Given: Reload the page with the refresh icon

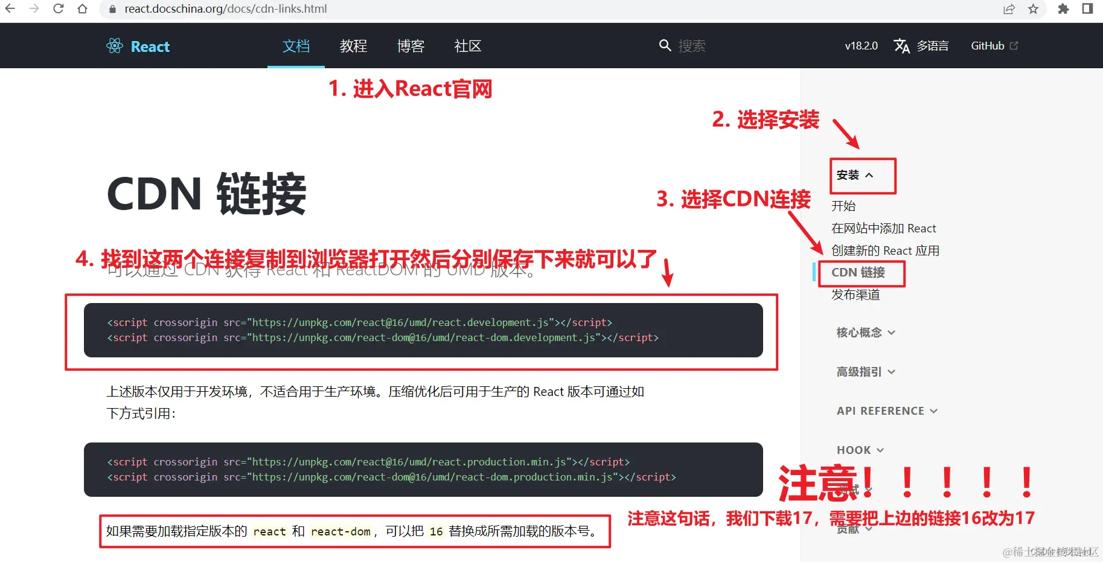Looking at the screenshot, I should (58, 8).
